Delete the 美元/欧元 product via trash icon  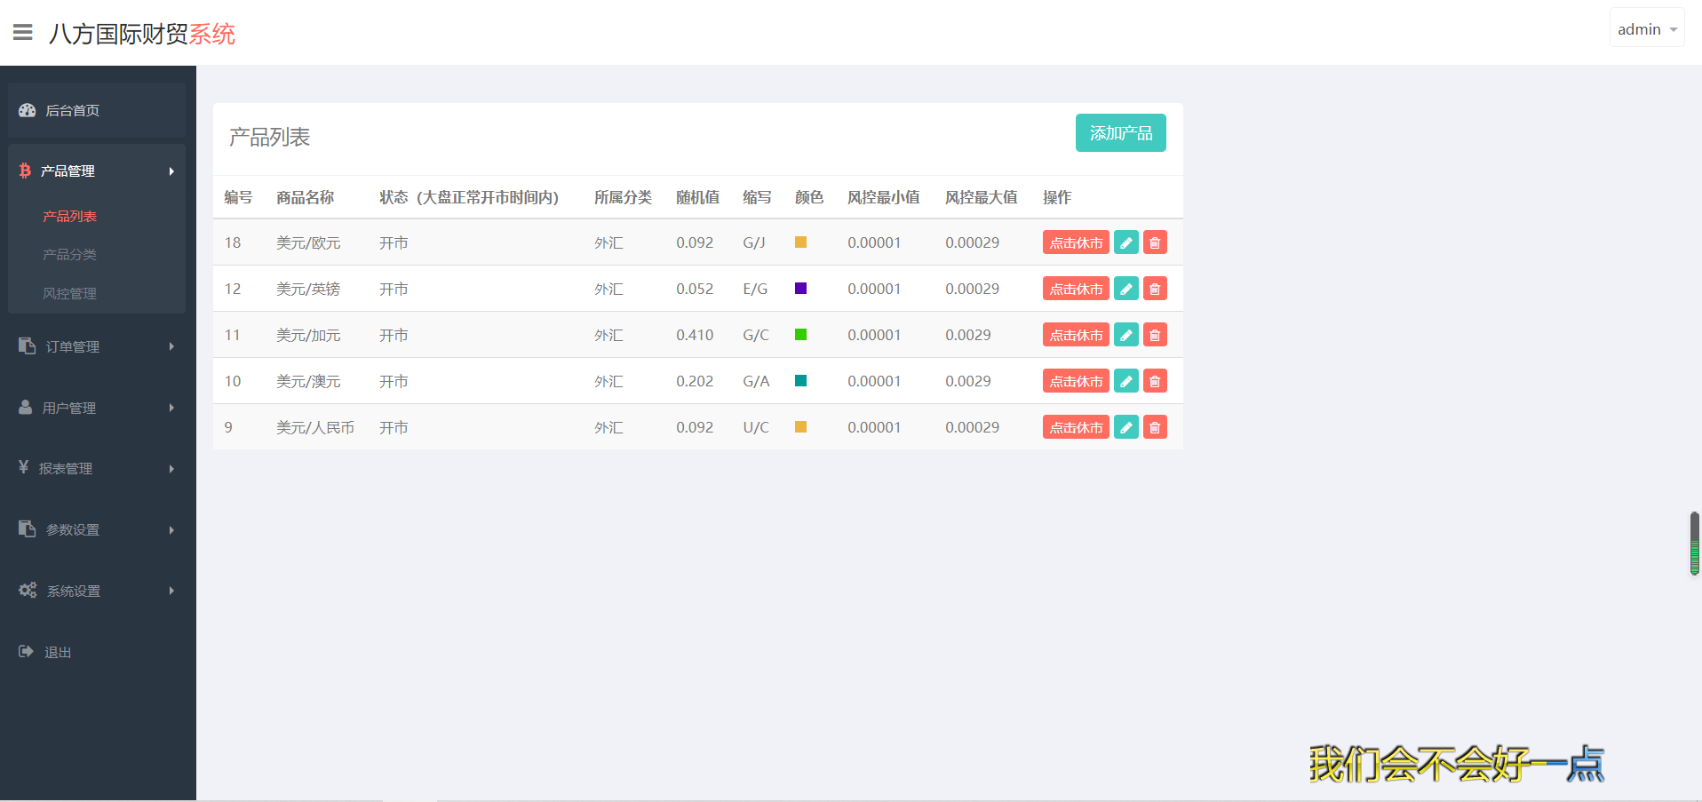tap(1155, 242)
